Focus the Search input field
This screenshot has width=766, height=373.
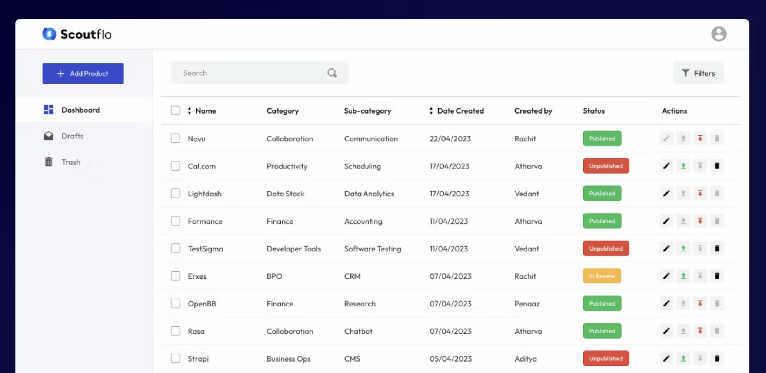[x=259, y=73]
